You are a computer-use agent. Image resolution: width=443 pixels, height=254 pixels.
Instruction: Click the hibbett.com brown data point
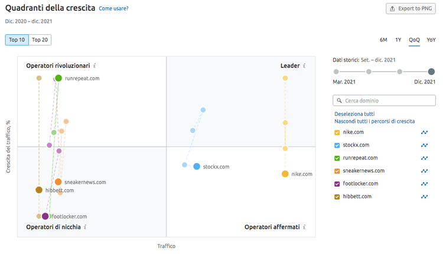click(x=39, y=190)
